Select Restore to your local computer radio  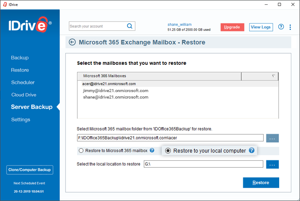tap(168, 151)
